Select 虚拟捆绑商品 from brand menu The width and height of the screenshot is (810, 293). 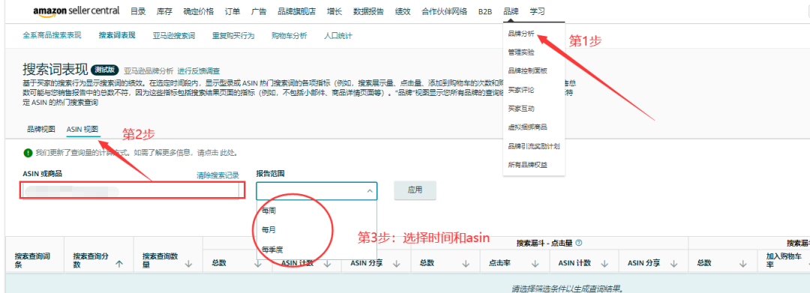coord(527,127)
